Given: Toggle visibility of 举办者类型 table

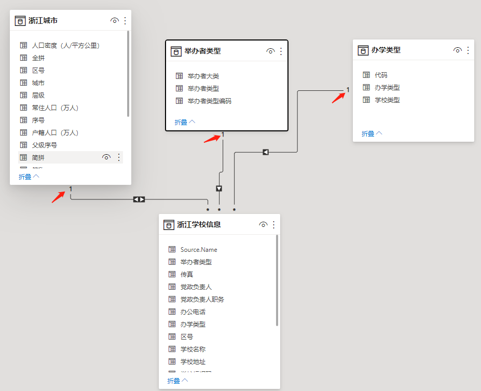Looking at the screenshot, I should [270, 51].
